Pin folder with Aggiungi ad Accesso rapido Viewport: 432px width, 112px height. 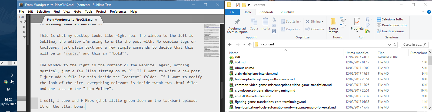point(237,26)
